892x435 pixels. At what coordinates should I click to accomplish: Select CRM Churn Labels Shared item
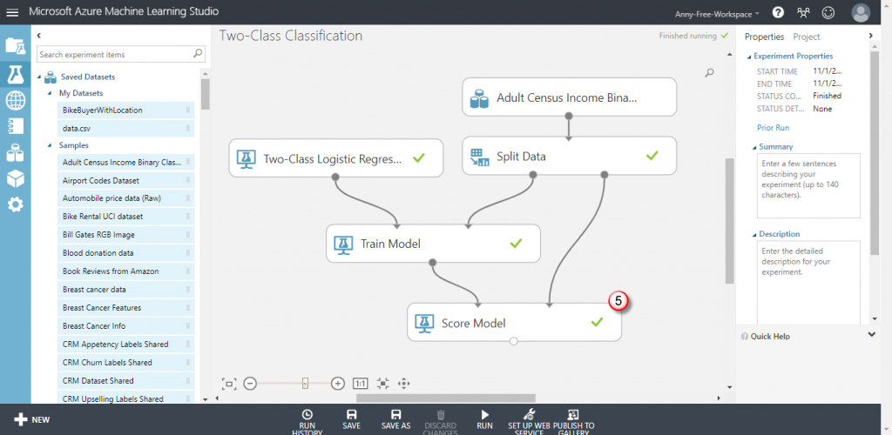pyautogui.click(x=125, y=362)
